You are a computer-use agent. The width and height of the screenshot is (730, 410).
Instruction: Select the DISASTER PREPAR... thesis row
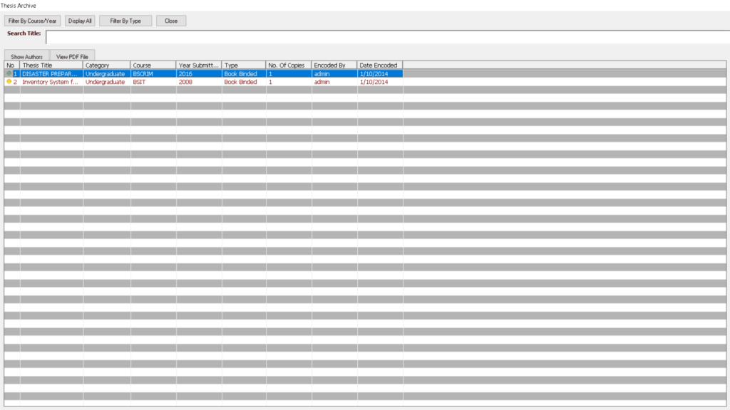click(50, 73)
